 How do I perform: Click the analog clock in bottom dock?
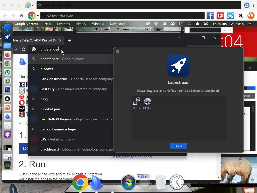[176, 182]
